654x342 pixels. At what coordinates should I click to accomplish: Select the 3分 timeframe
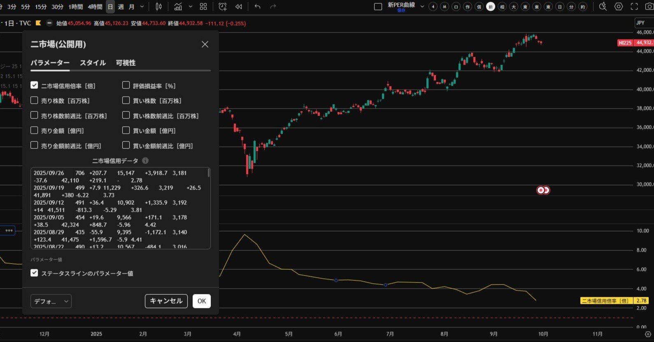point(12,7)
